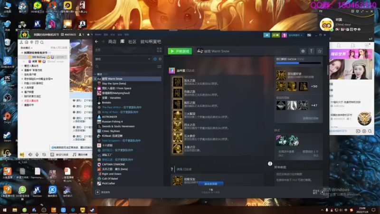Open the gold 16 achievement badge
Viewport: 380px width, 214px height.
coord(281,75)
